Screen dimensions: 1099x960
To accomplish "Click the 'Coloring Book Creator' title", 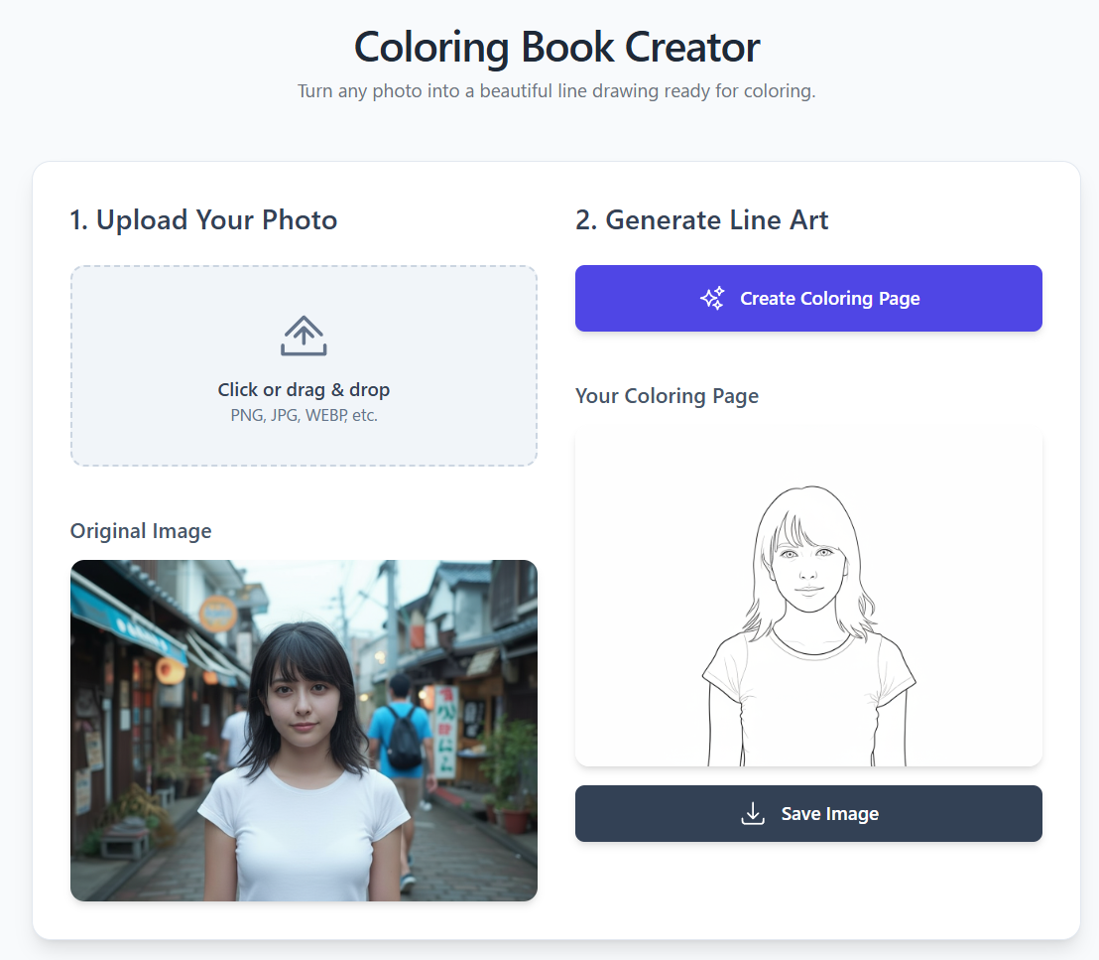I will point(556,47).
